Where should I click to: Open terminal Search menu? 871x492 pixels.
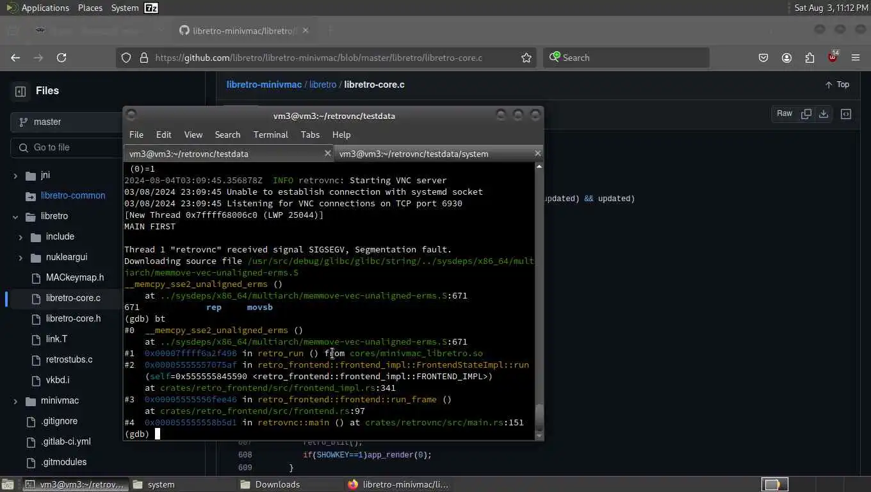[227, 135]
